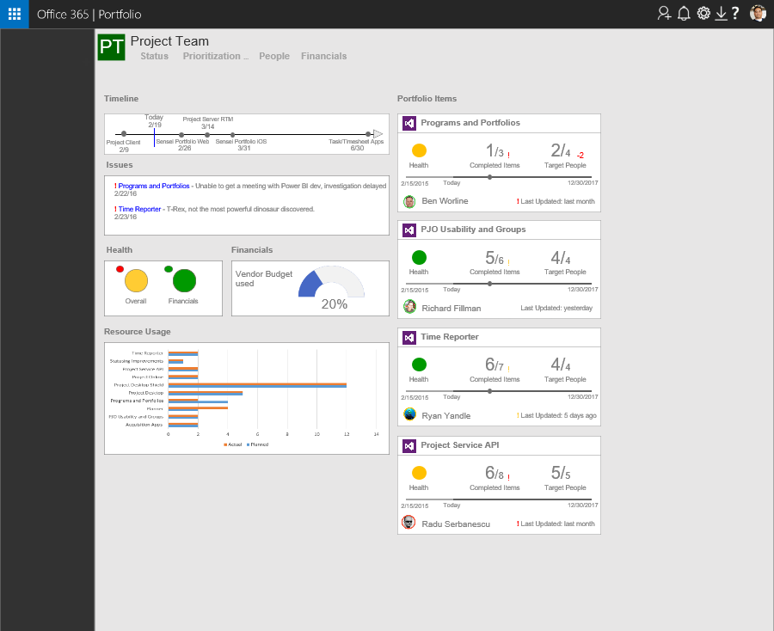Click the download arrow icon
Viewport: 774px width, 631px height.
(x=721, y=13)
